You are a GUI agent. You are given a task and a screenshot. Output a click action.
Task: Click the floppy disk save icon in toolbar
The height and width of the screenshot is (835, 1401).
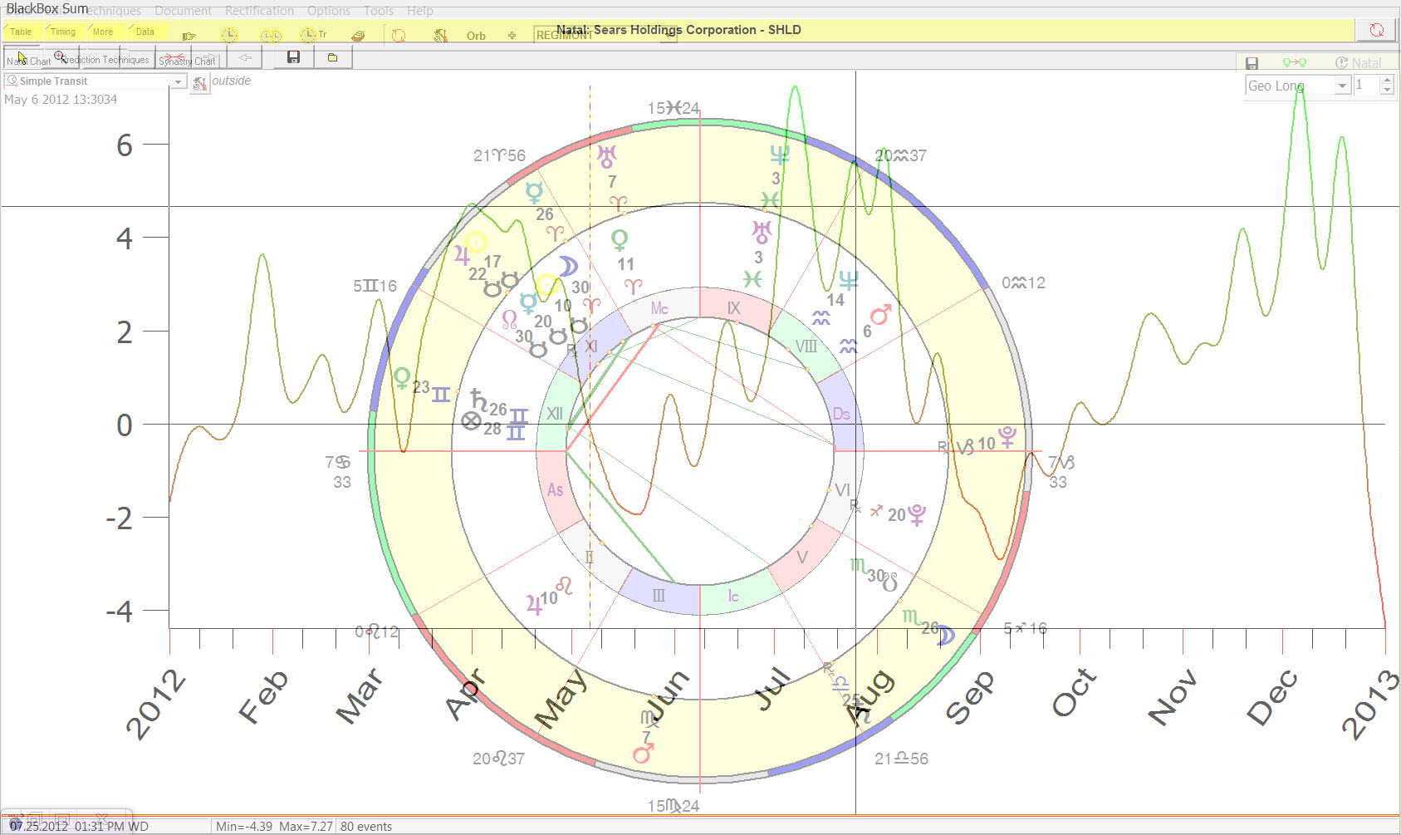pyautogui.click(x=293, y=57)
